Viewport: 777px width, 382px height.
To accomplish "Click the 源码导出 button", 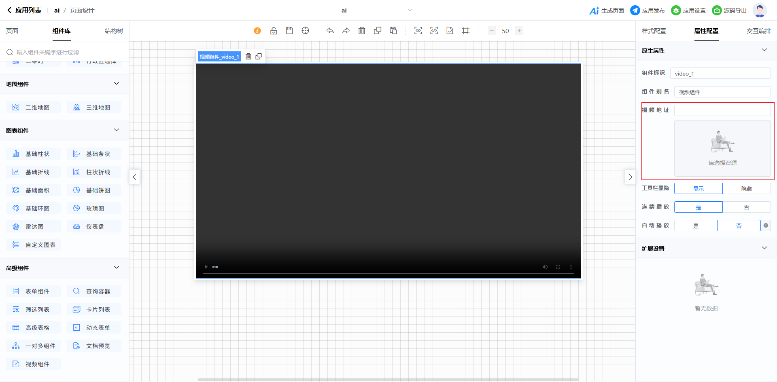I will [x=730, y=11].
